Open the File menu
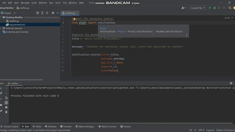 tap(4, 3)
